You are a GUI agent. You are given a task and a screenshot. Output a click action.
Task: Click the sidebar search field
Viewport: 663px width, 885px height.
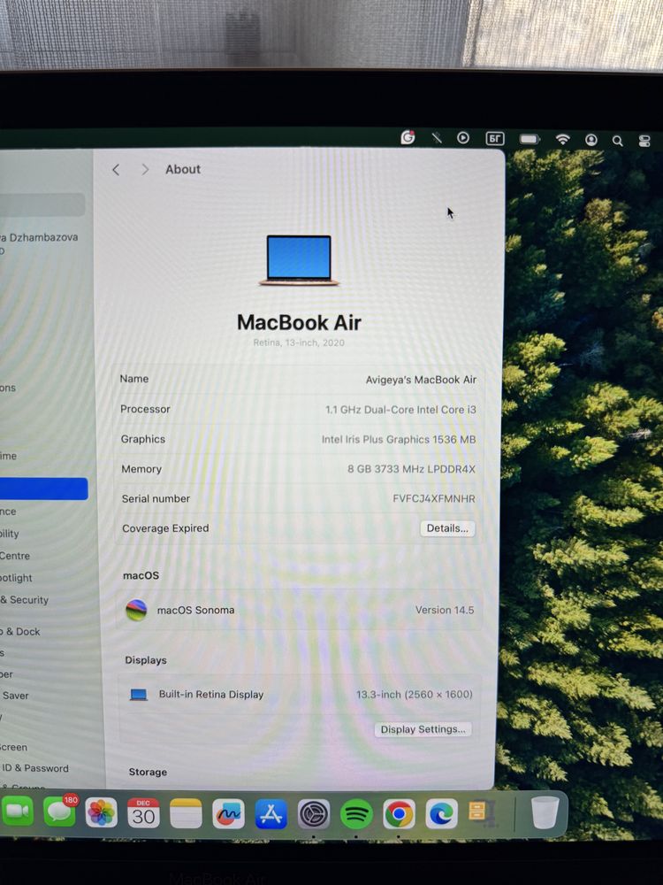tap(42, 204)
